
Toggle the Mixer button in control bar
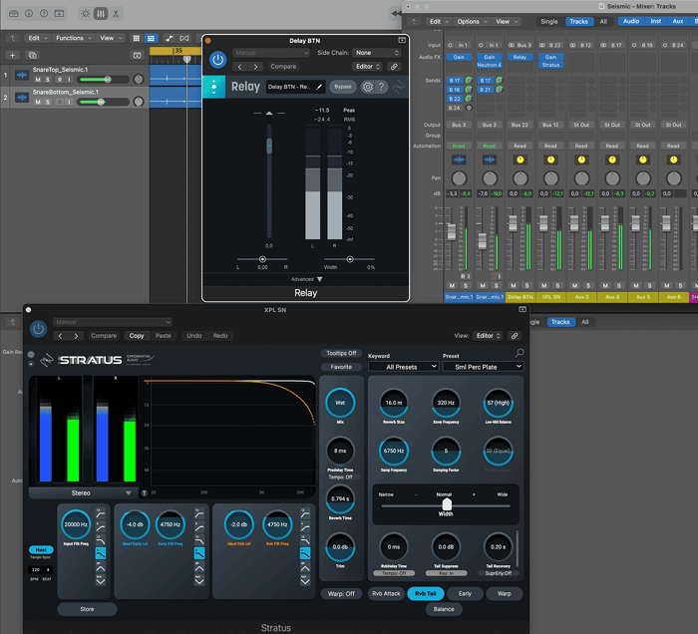pyautogui.click(x=101, y=14)
